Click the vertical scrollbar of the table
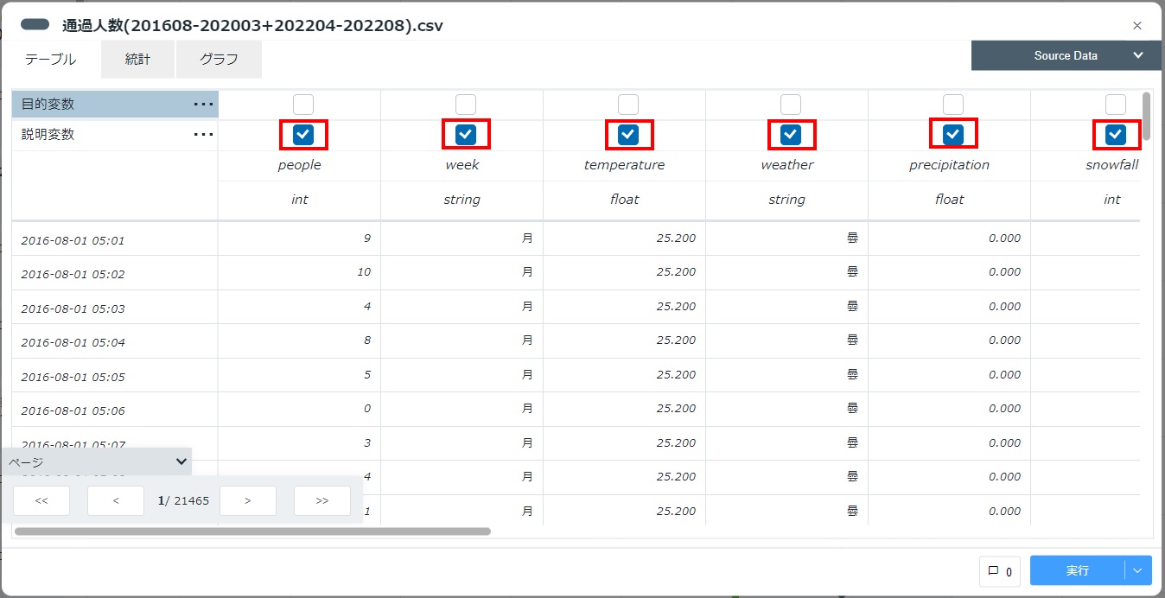The image size is (1165, 598). 1147,116
